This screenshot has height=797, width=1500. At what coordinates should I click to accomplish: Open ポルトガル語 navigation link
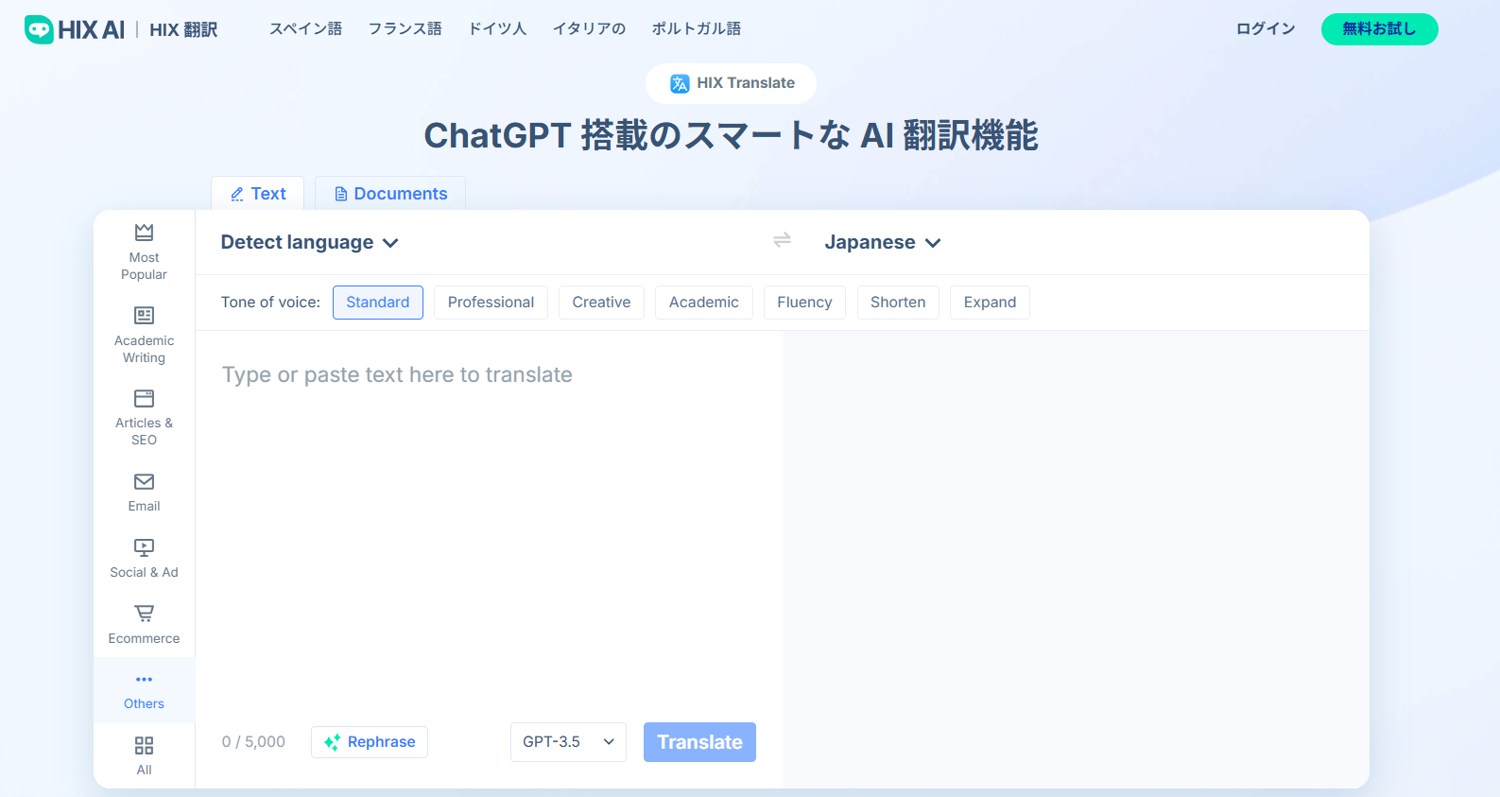click(697, 29)
